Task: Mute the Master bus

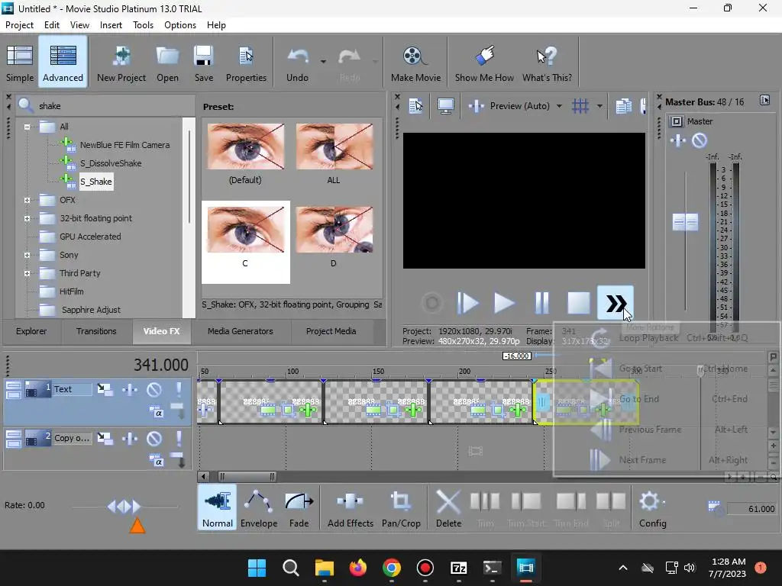Action: (x=700, y=141)
